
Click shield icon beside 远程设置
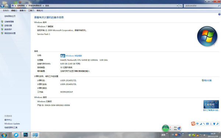pyautogui.click(x=2, y=25)
